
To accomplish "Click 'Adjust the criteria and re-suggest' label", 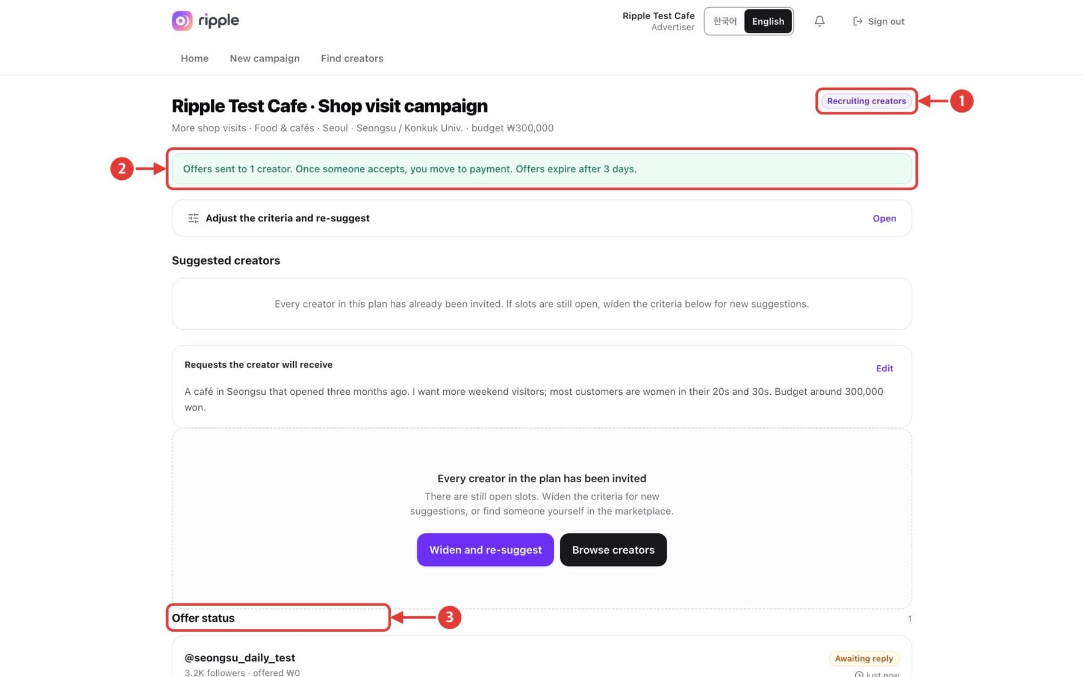I will [287, 218].
